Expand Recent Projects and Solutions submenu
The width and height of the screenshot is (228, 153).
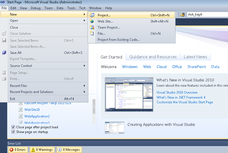point(44,92)
